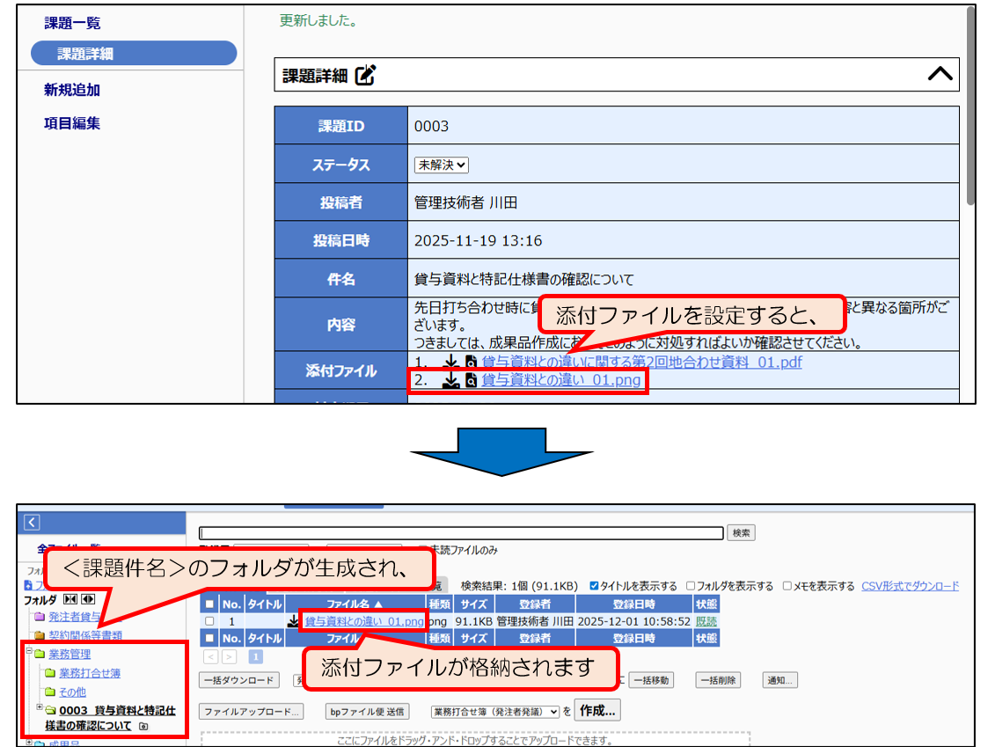Viewport: 988px width, 747px height.
Task: Click the search text field beside 検索 button
Action: [x=462, y=533]
